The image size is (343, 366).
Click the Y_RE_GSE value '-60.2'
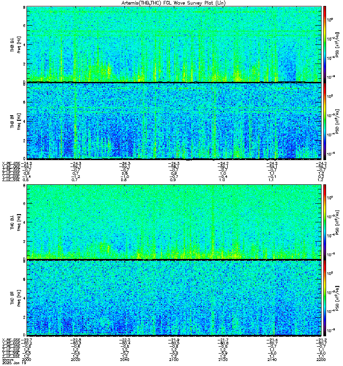27,344
